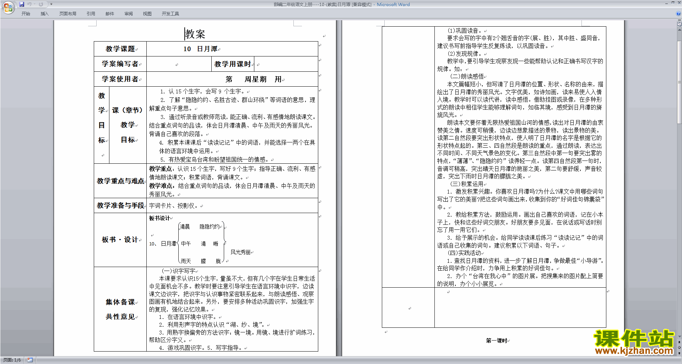Click the scrollbar down arrow
Image resolution: width=682 pixels, height=364 pixels.
pyautogui.click(x=680, y=337)
